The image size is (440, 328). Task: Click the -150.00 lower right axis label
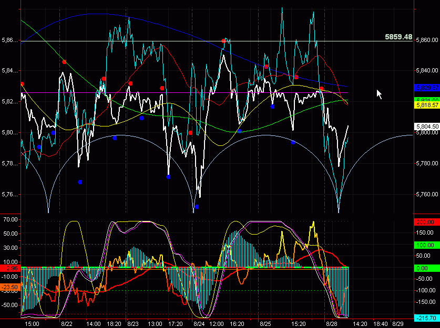coord(425,302)
